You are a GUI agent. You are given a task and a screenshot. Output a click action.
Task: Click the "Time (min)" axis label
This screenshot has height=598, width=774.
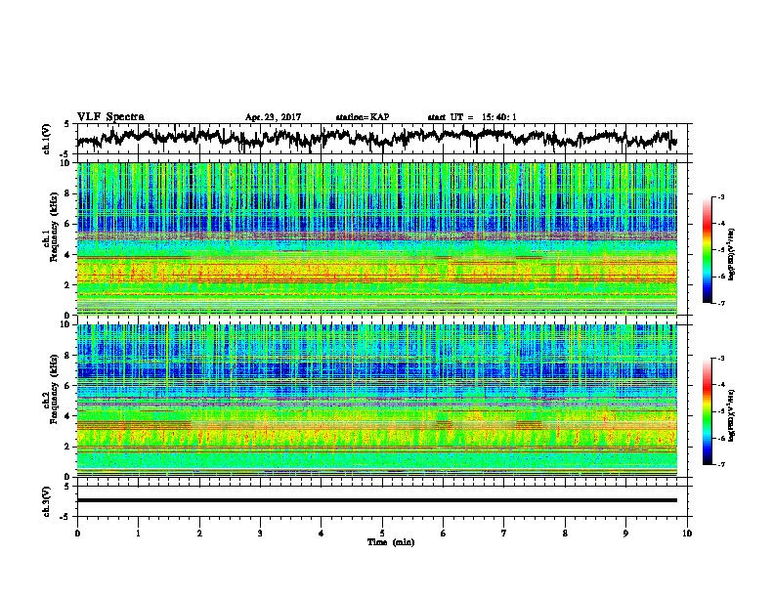click(x=391, y=542)
